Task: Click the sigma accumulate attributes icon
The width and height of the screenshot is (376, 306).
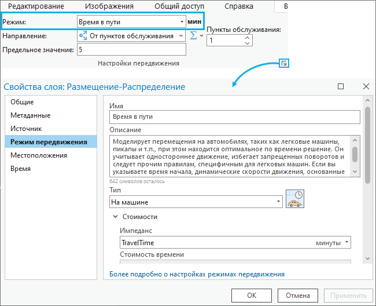Action: [x=194, y=36]
